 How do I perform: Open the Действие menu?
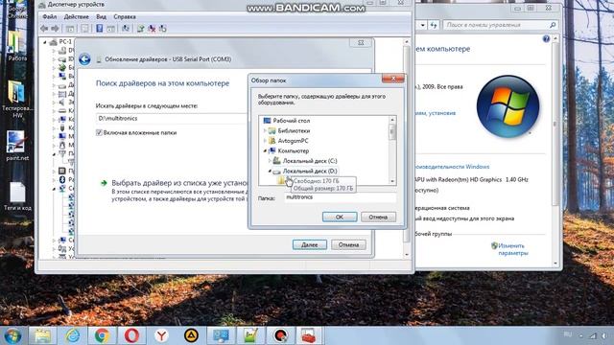tap(77, 17)
